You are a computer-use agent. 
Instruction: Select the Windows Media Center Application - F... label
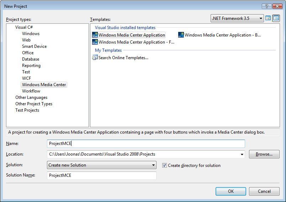137,42
